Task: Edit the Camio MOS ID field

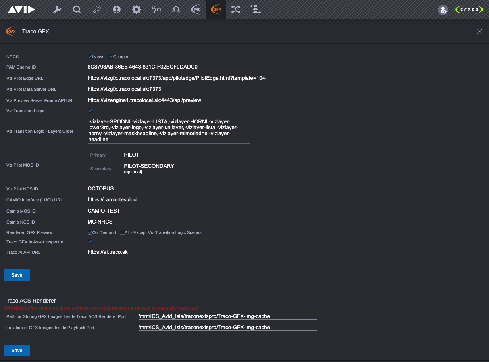Action: tap(177, 211)
